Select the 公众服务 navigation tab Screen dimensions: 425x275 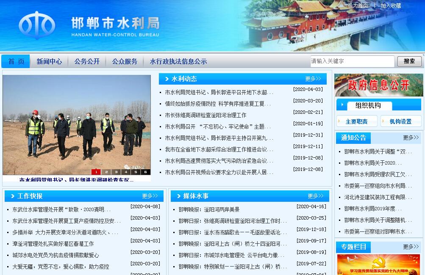point(125,61)
